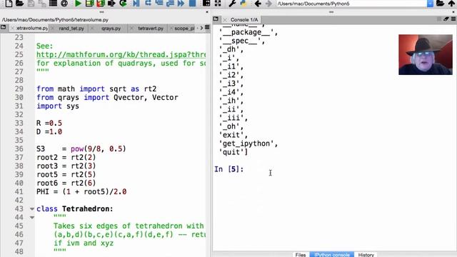Run selection or current line icon

point(111,3)
